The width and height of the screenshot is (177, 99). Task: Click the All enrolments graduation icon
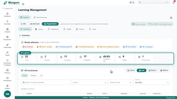pyautogui.click(x=22, y=70)
